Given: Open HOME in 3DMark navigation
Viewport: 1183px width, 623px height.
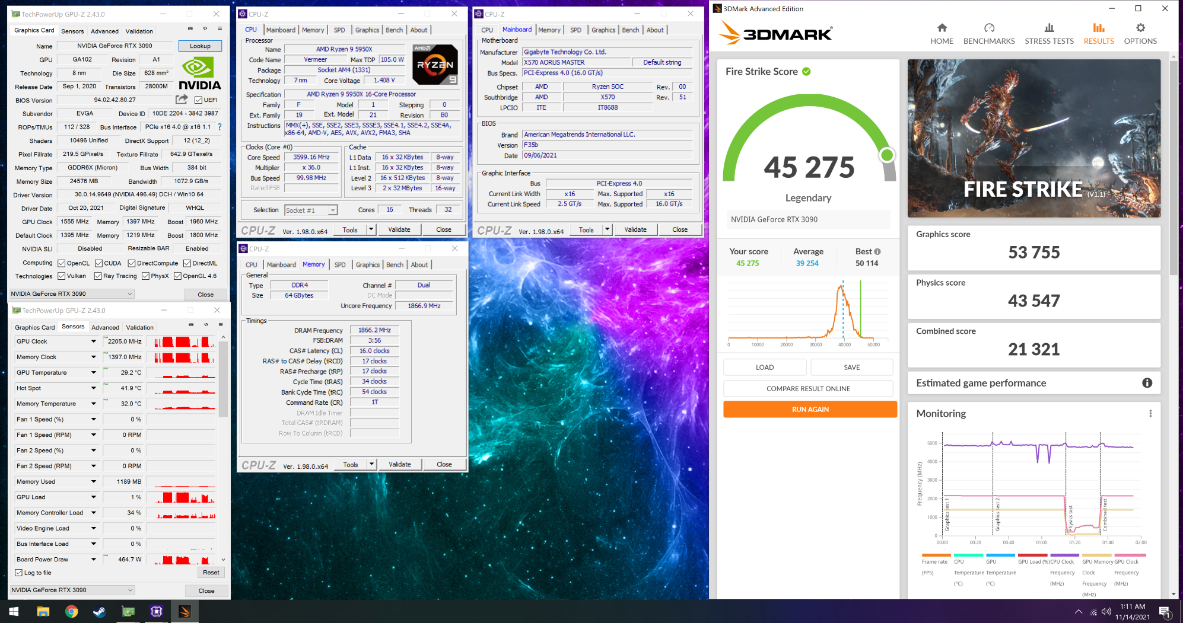Looking at the screenshot, I should click(942, 34).
